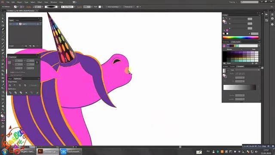Viewport: 275px width, 155px height.
Task: Open Harmony Rules dropdown in Color Guide
Action: click(259, 46)
